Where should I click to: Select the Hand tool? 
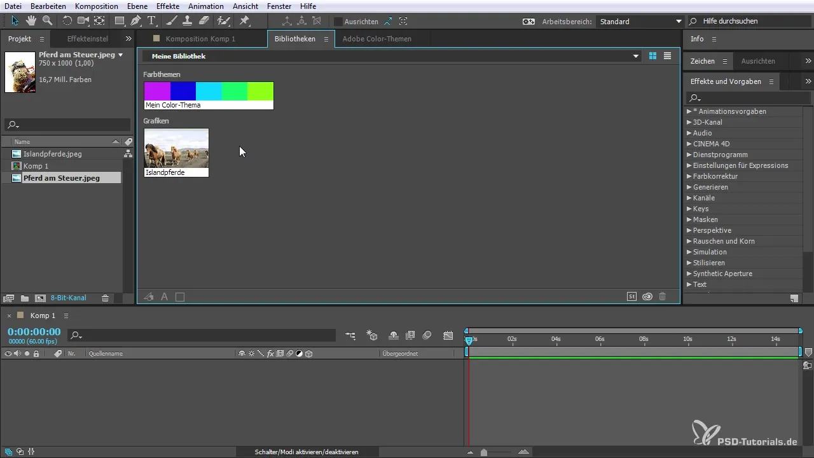point(31,21)
